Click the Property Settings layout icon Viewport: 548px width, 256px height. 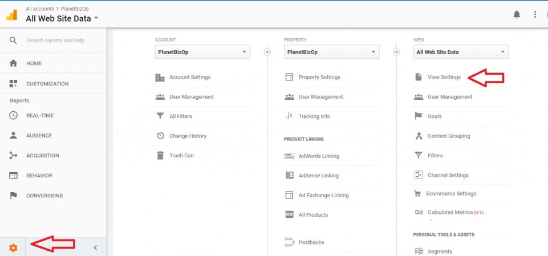pyautogui.click(x=289, y=77)
